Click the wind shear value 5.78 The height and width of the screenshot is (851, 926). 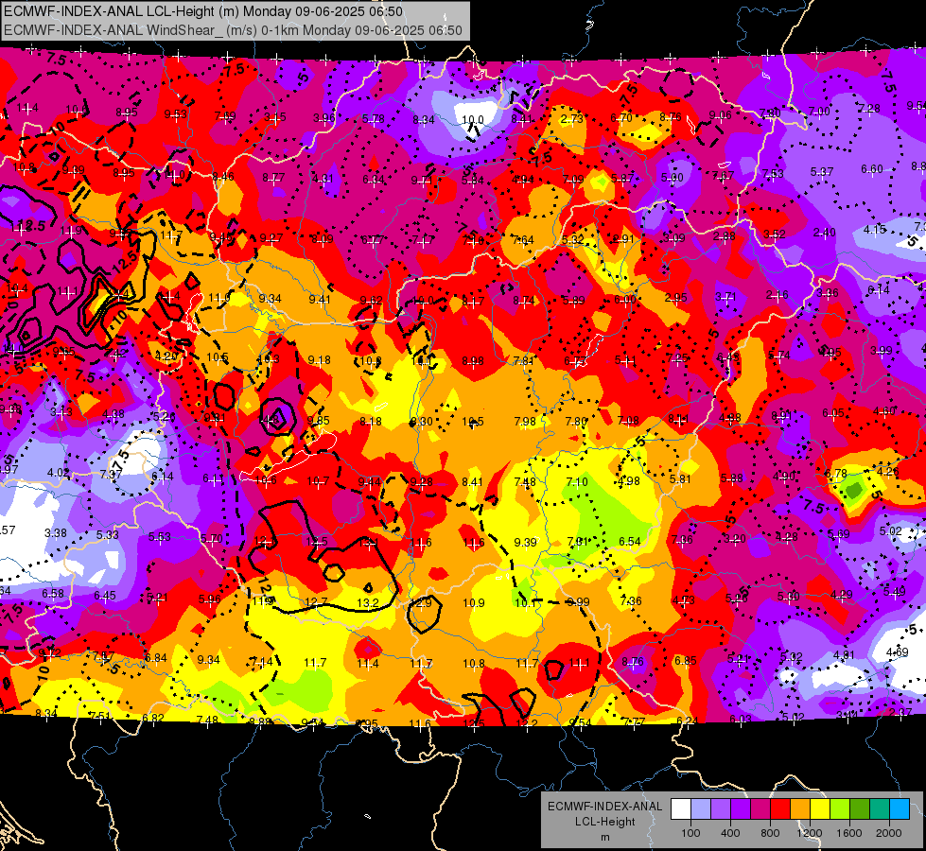pyautogui.click(x=374, y=119)
